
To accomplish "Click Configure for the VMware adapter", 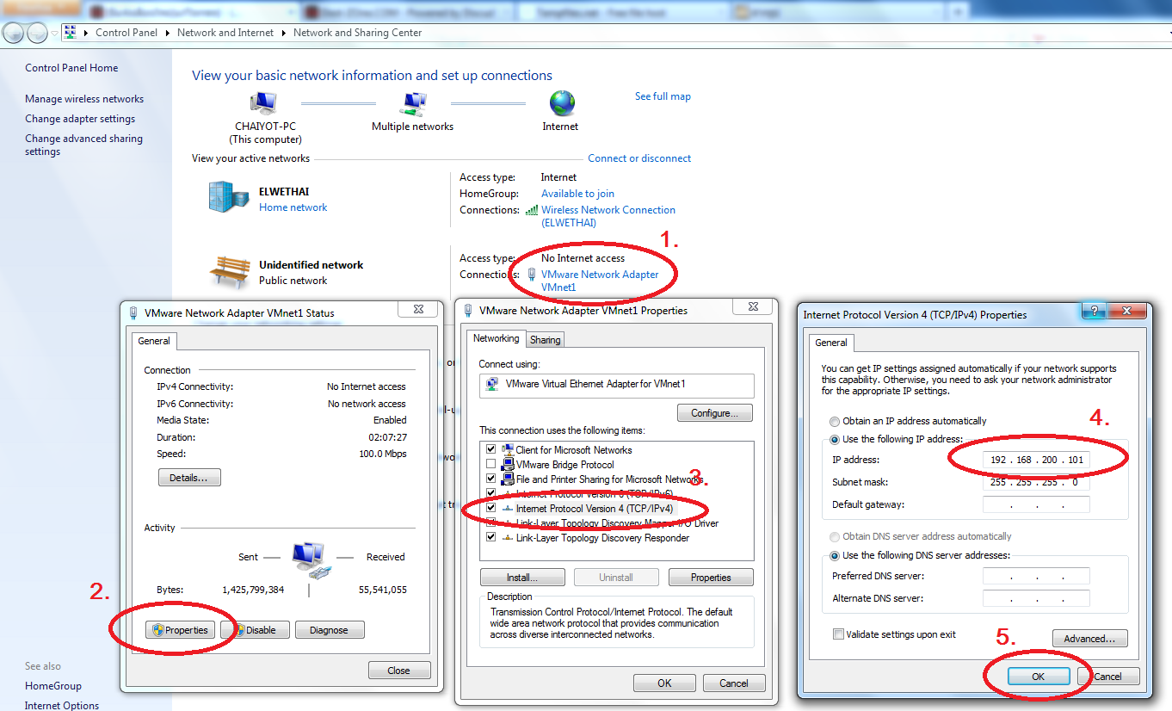I will coord(715,413).
